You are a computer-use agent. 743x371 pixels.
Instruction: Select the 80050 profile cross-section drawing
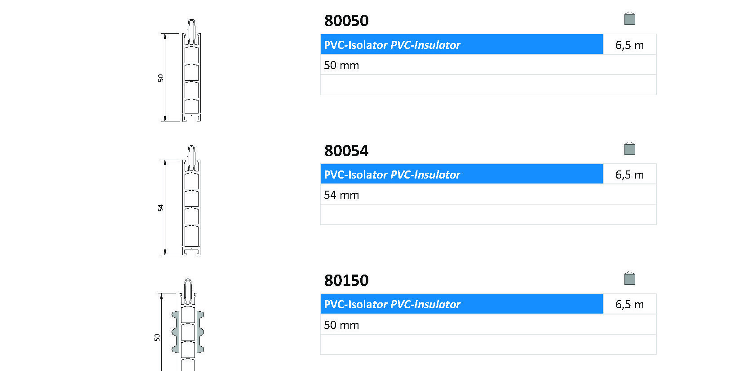(x=191, y=71)
